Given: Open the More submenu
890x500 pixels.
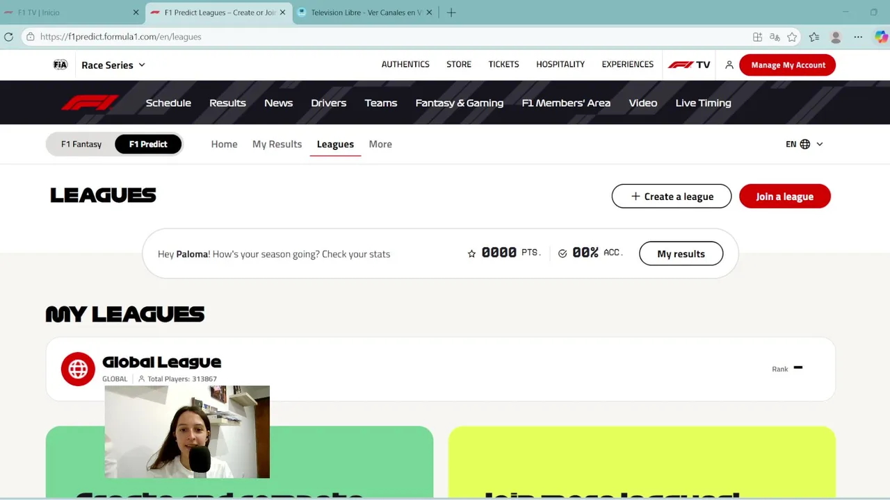Looking at the screenshot, I should [x=380, y=144].
